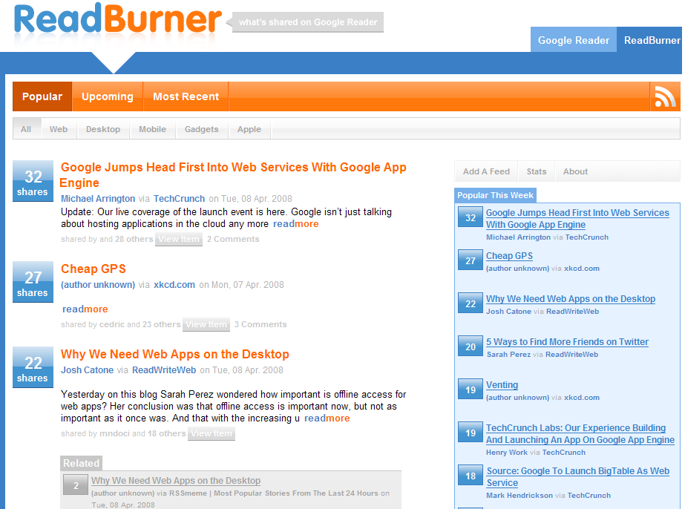The height and width of the screenshot is (509, 685).
Task: Open xkcd.com source under Cheap GPS headline
Action: coord(174,284)
